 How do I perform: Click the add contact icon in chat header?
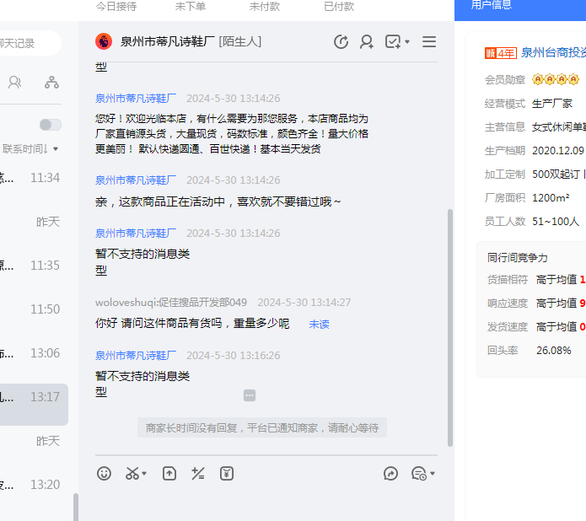(367, 41)
